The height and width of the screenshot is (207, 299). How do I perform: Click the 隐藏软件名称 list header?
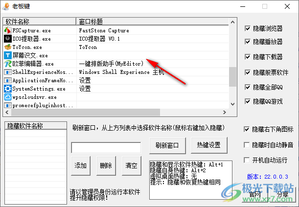pos(36,126)
